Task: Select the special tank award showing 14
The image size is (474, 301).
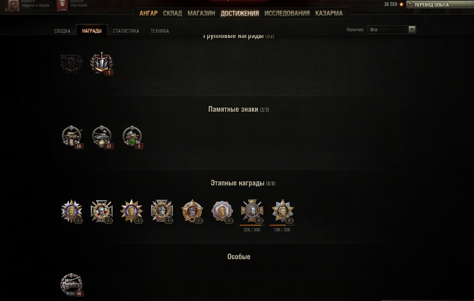Action: [72, 285]
